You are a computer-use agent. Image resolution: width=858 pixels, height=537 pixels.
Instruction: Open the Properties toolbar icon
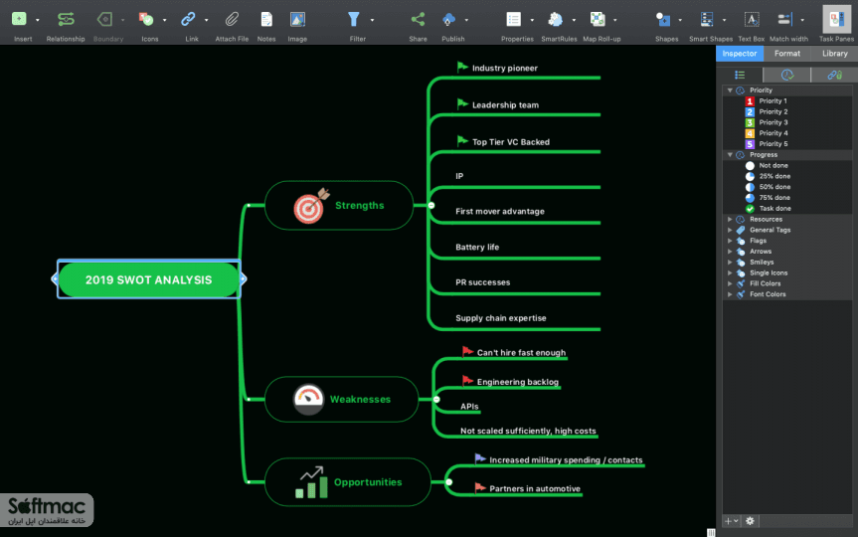[x=514, y=19]
